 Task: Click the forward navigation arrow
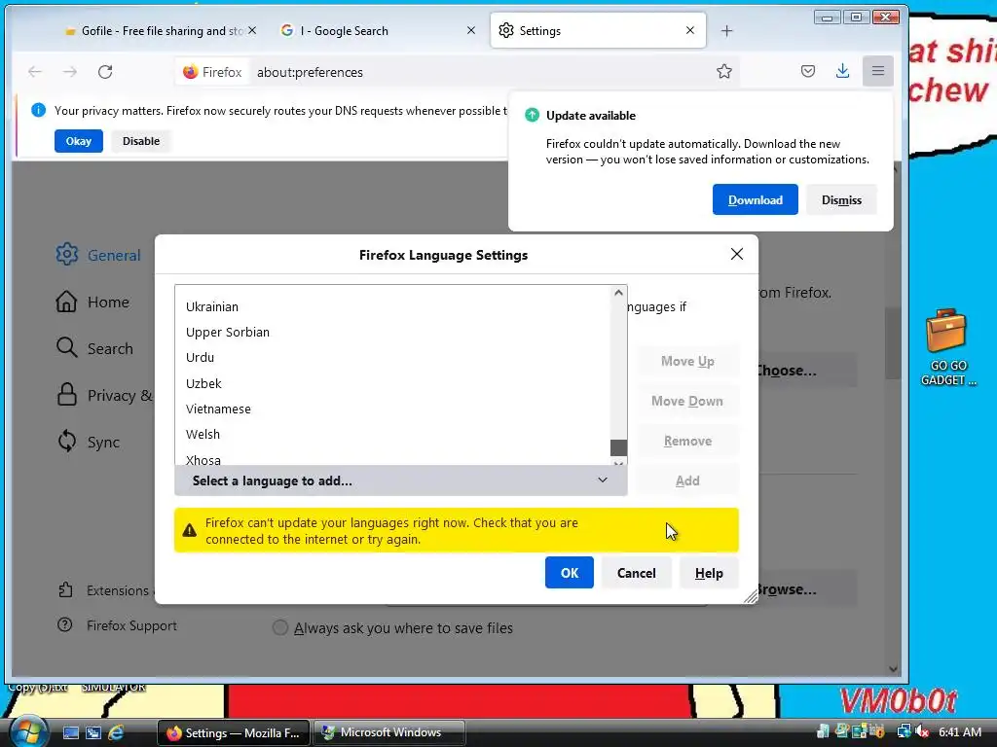point(70,72)
